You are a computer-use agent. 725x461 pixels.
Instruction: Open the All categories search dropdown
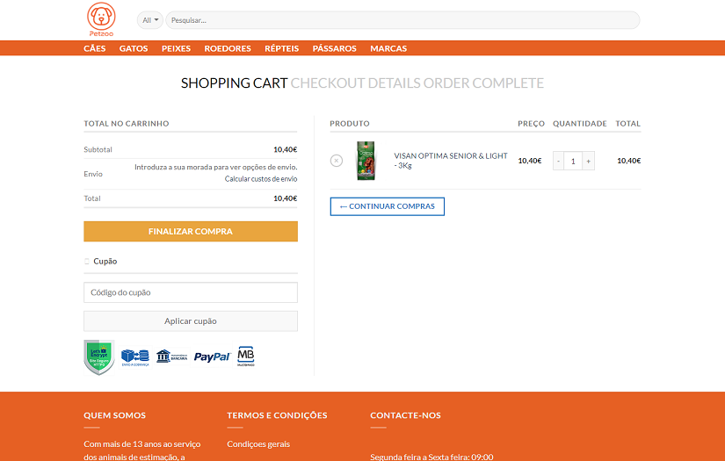pyautogui.click(x=149, y=20)
